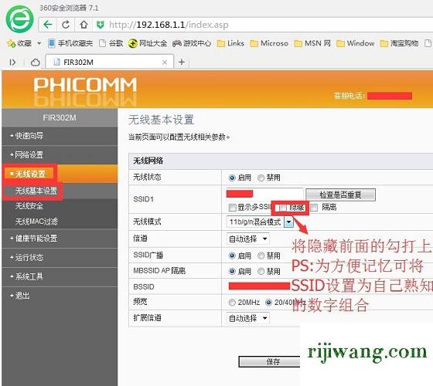433x386 pixels.
Task: Open the MSN 网 bookmark folder
Action: click(x=312, y=43)
